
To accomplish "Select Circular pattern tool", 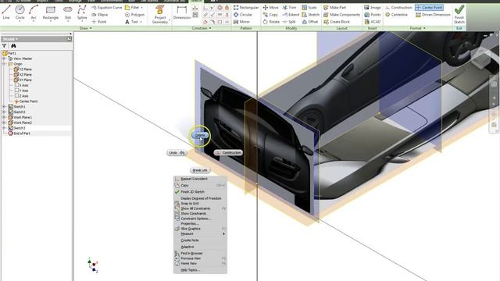I will [x=243, y=15].
